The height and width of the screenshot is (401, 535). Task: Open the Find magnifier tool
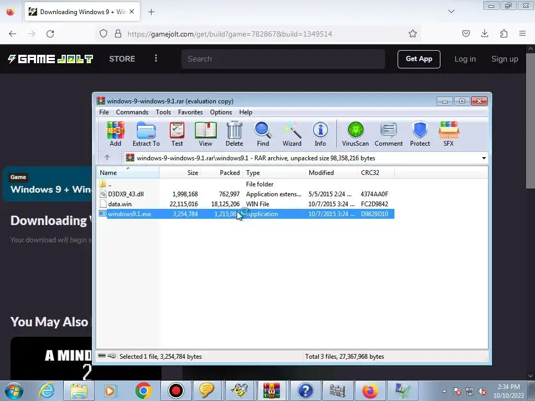(263, 134)
